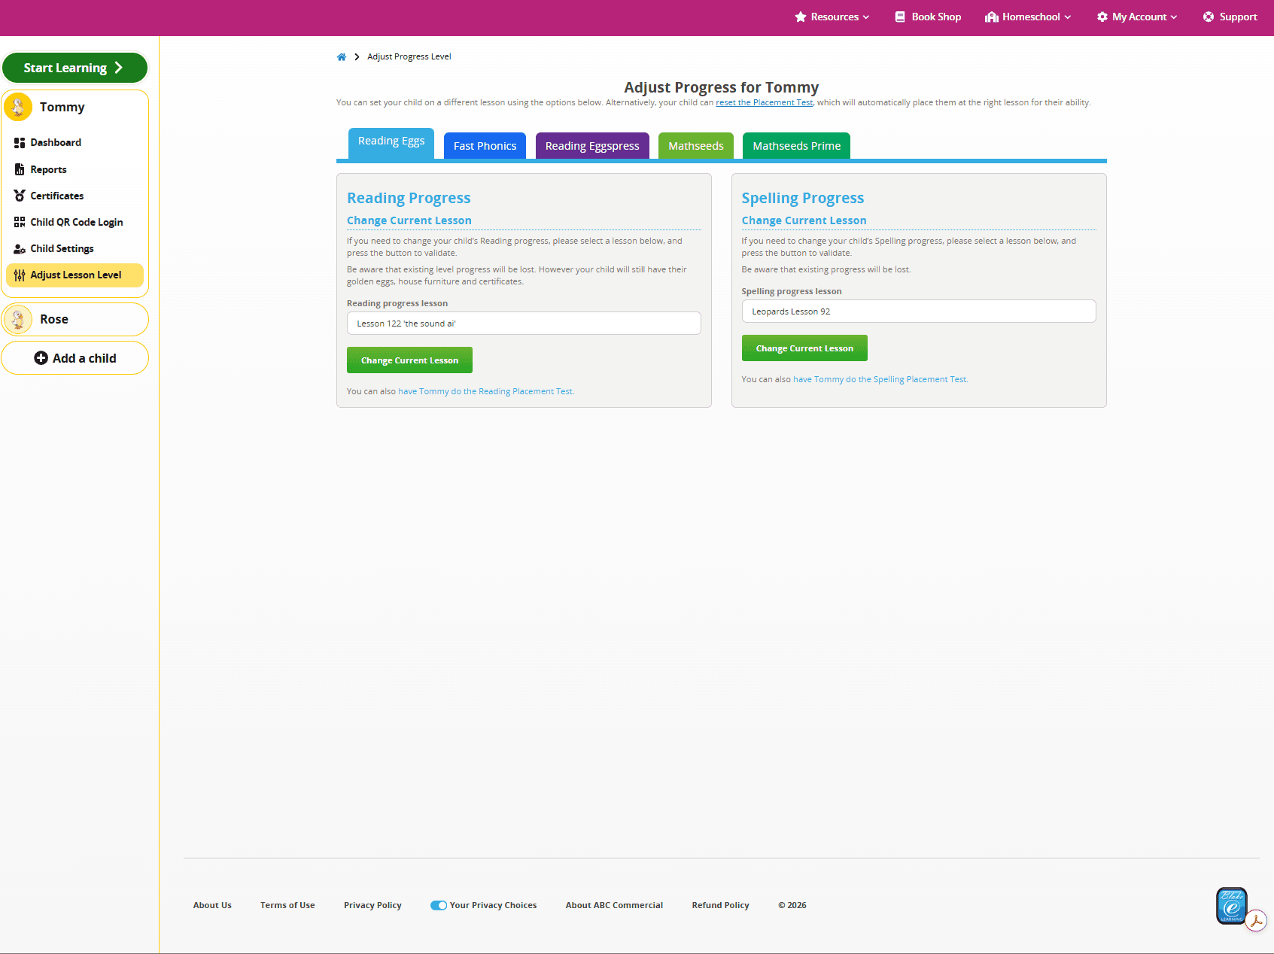Open About ABC Commercial footer link
The image size is (1274, 954).
pos(614,905)
